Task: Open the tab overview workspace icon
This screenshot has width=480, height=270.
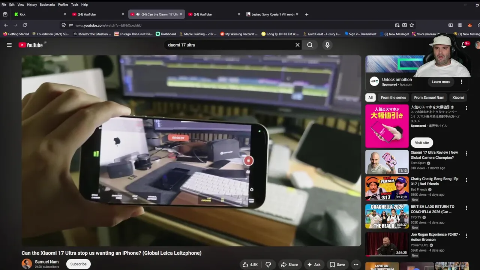Action: point(5,14)
